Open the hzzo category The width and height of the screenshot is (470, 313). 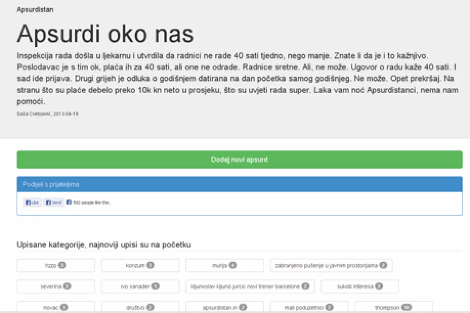click(56, 265)
